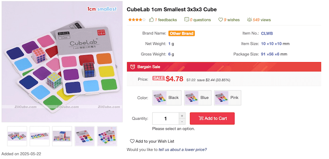Viewport: 329px width, 159px height.
Task: Show the last product thumbnail image
Action: pyautogui.click(x=107, y=136)
